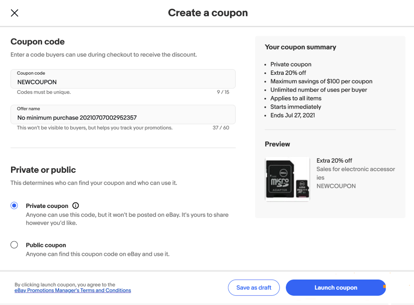Click the large micro SD adapter preview image
This screenshot has height=305, width=414.
tap(279, 178)
